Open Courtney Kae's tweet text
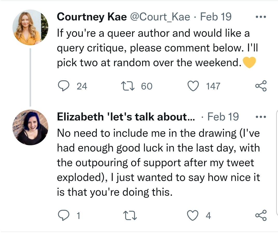The width and height of the screenshot is (278, 236). point(157,48)
